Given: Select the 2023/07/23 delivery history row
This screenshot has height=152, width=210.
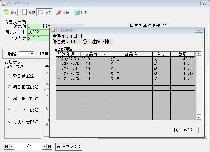Looking at the screenshot, I should pos(125,59).
